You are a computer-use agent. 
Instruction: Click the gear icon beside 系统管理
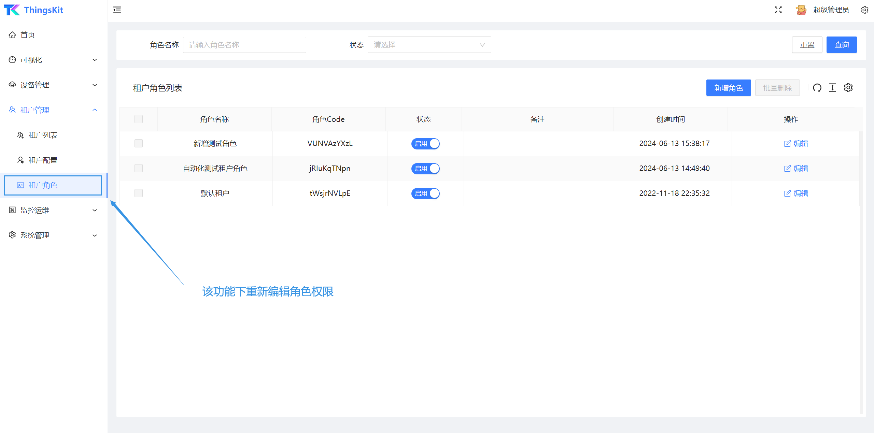pos(12,235)
